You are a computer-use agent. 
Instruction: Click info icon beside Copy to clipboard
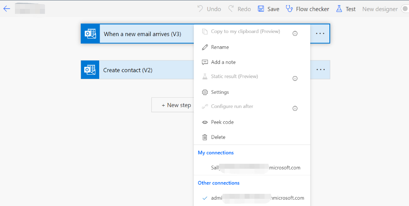coord(295,33)
